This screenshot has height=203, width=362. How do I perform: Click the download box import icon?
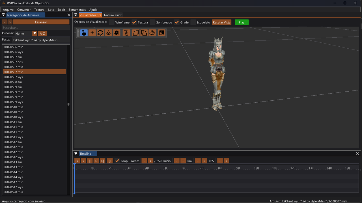click(x=161, y=33)
